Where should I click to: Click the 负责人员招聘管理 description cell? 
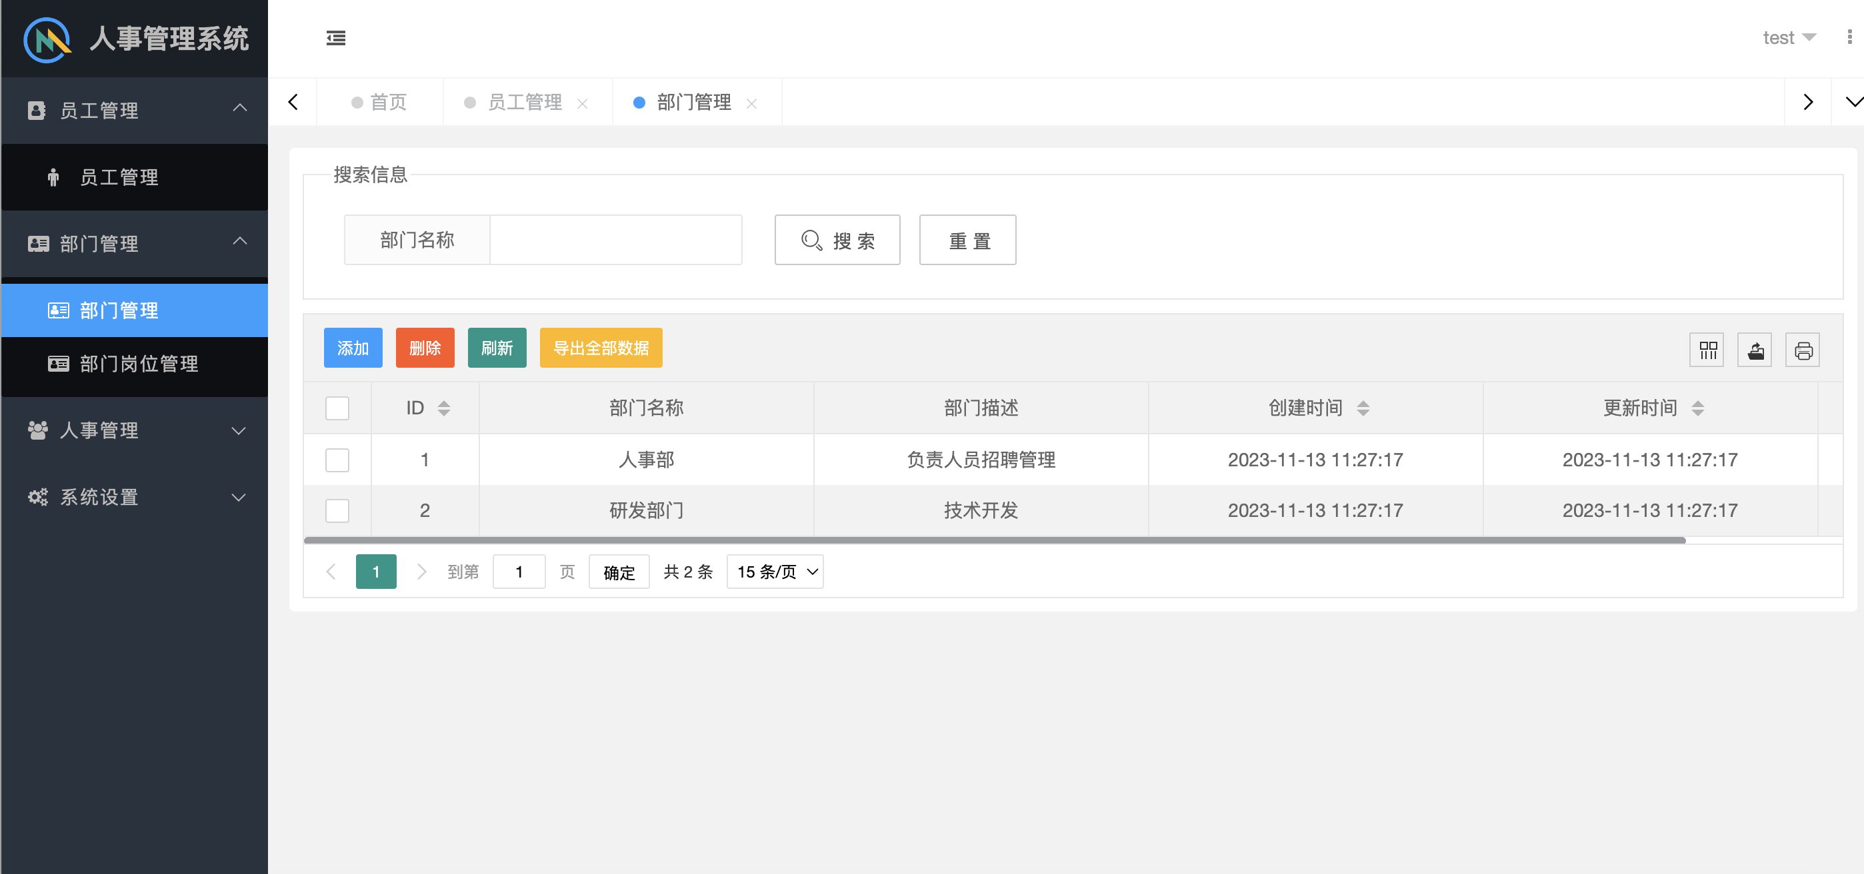981,460
